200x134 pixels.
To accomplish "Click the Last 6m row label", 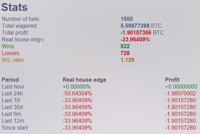I will point(12,114).
